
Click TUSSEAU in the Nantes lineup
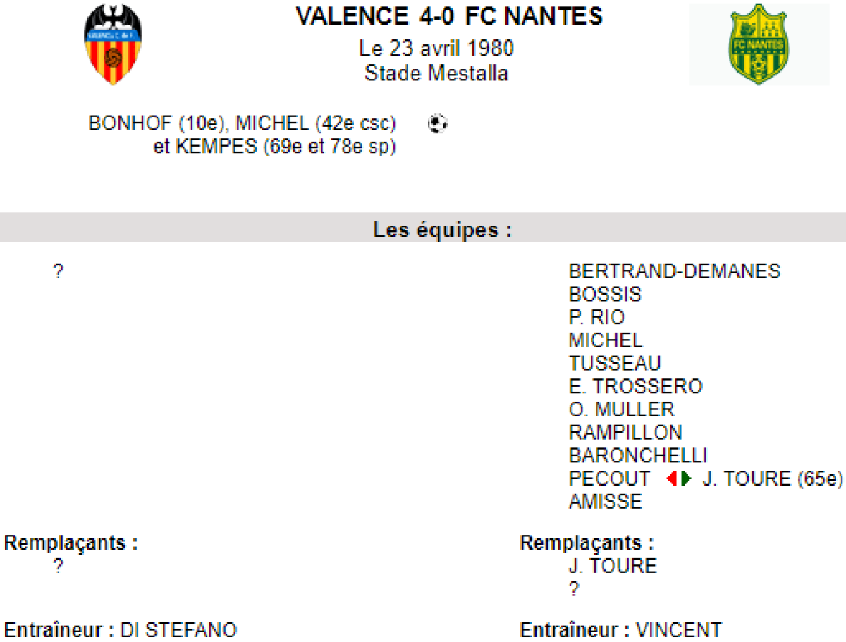(x=615, y=364)
